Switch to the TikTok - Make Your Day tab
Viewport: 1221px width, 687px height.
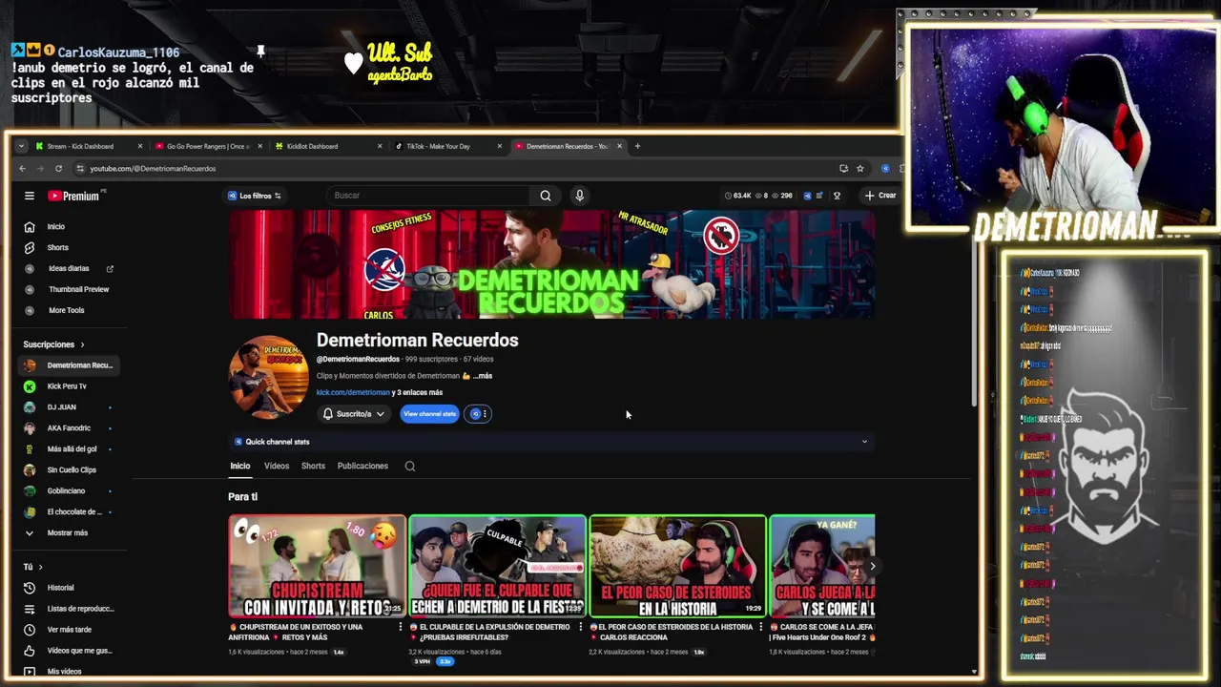tap(448, 146)
